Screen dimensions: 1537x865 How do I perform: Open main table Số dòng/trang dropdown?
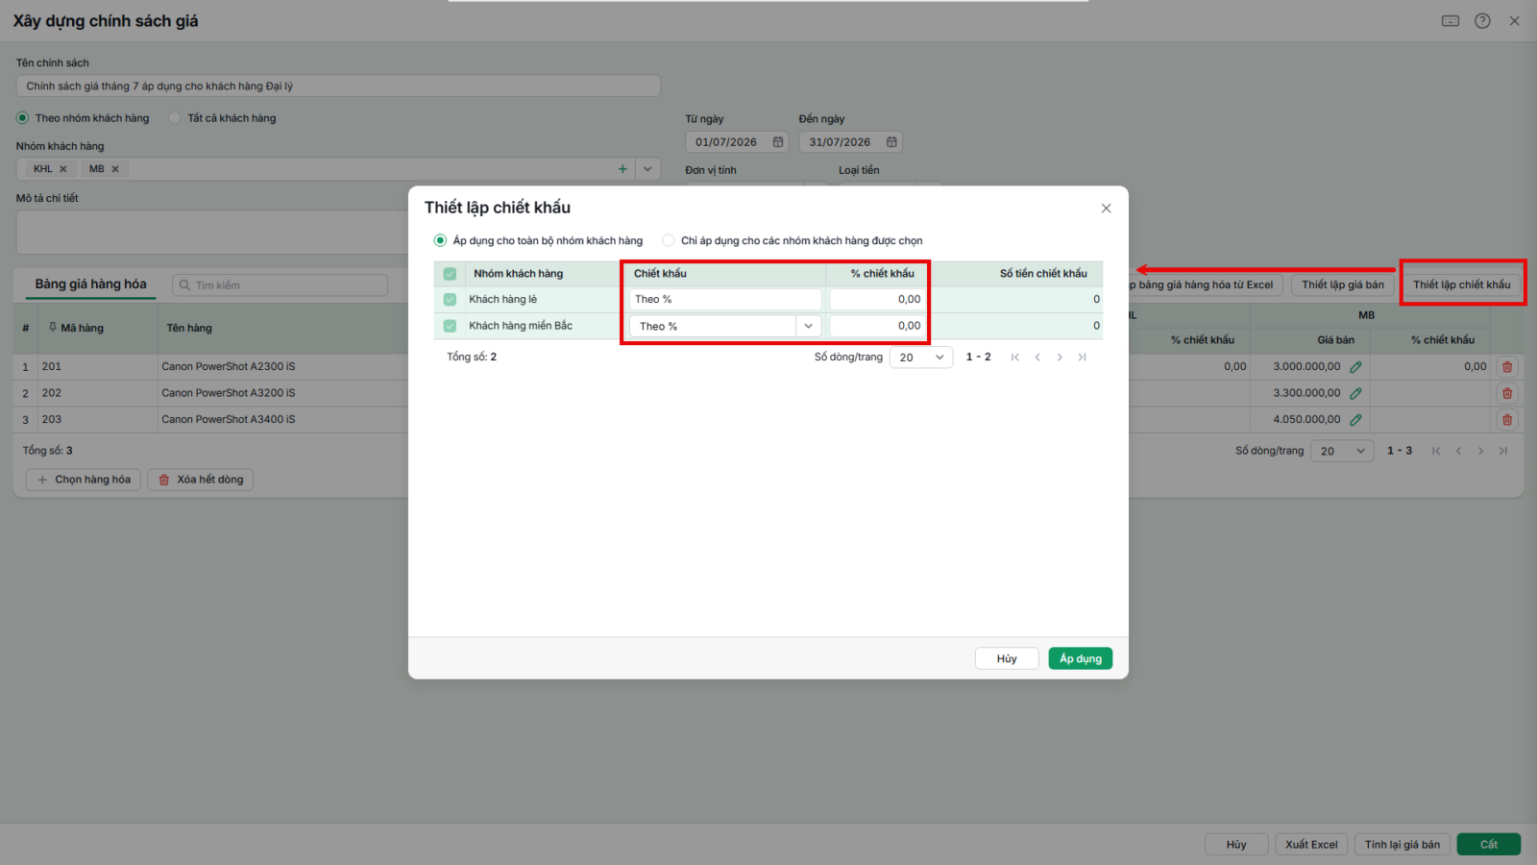[1343, 451]
